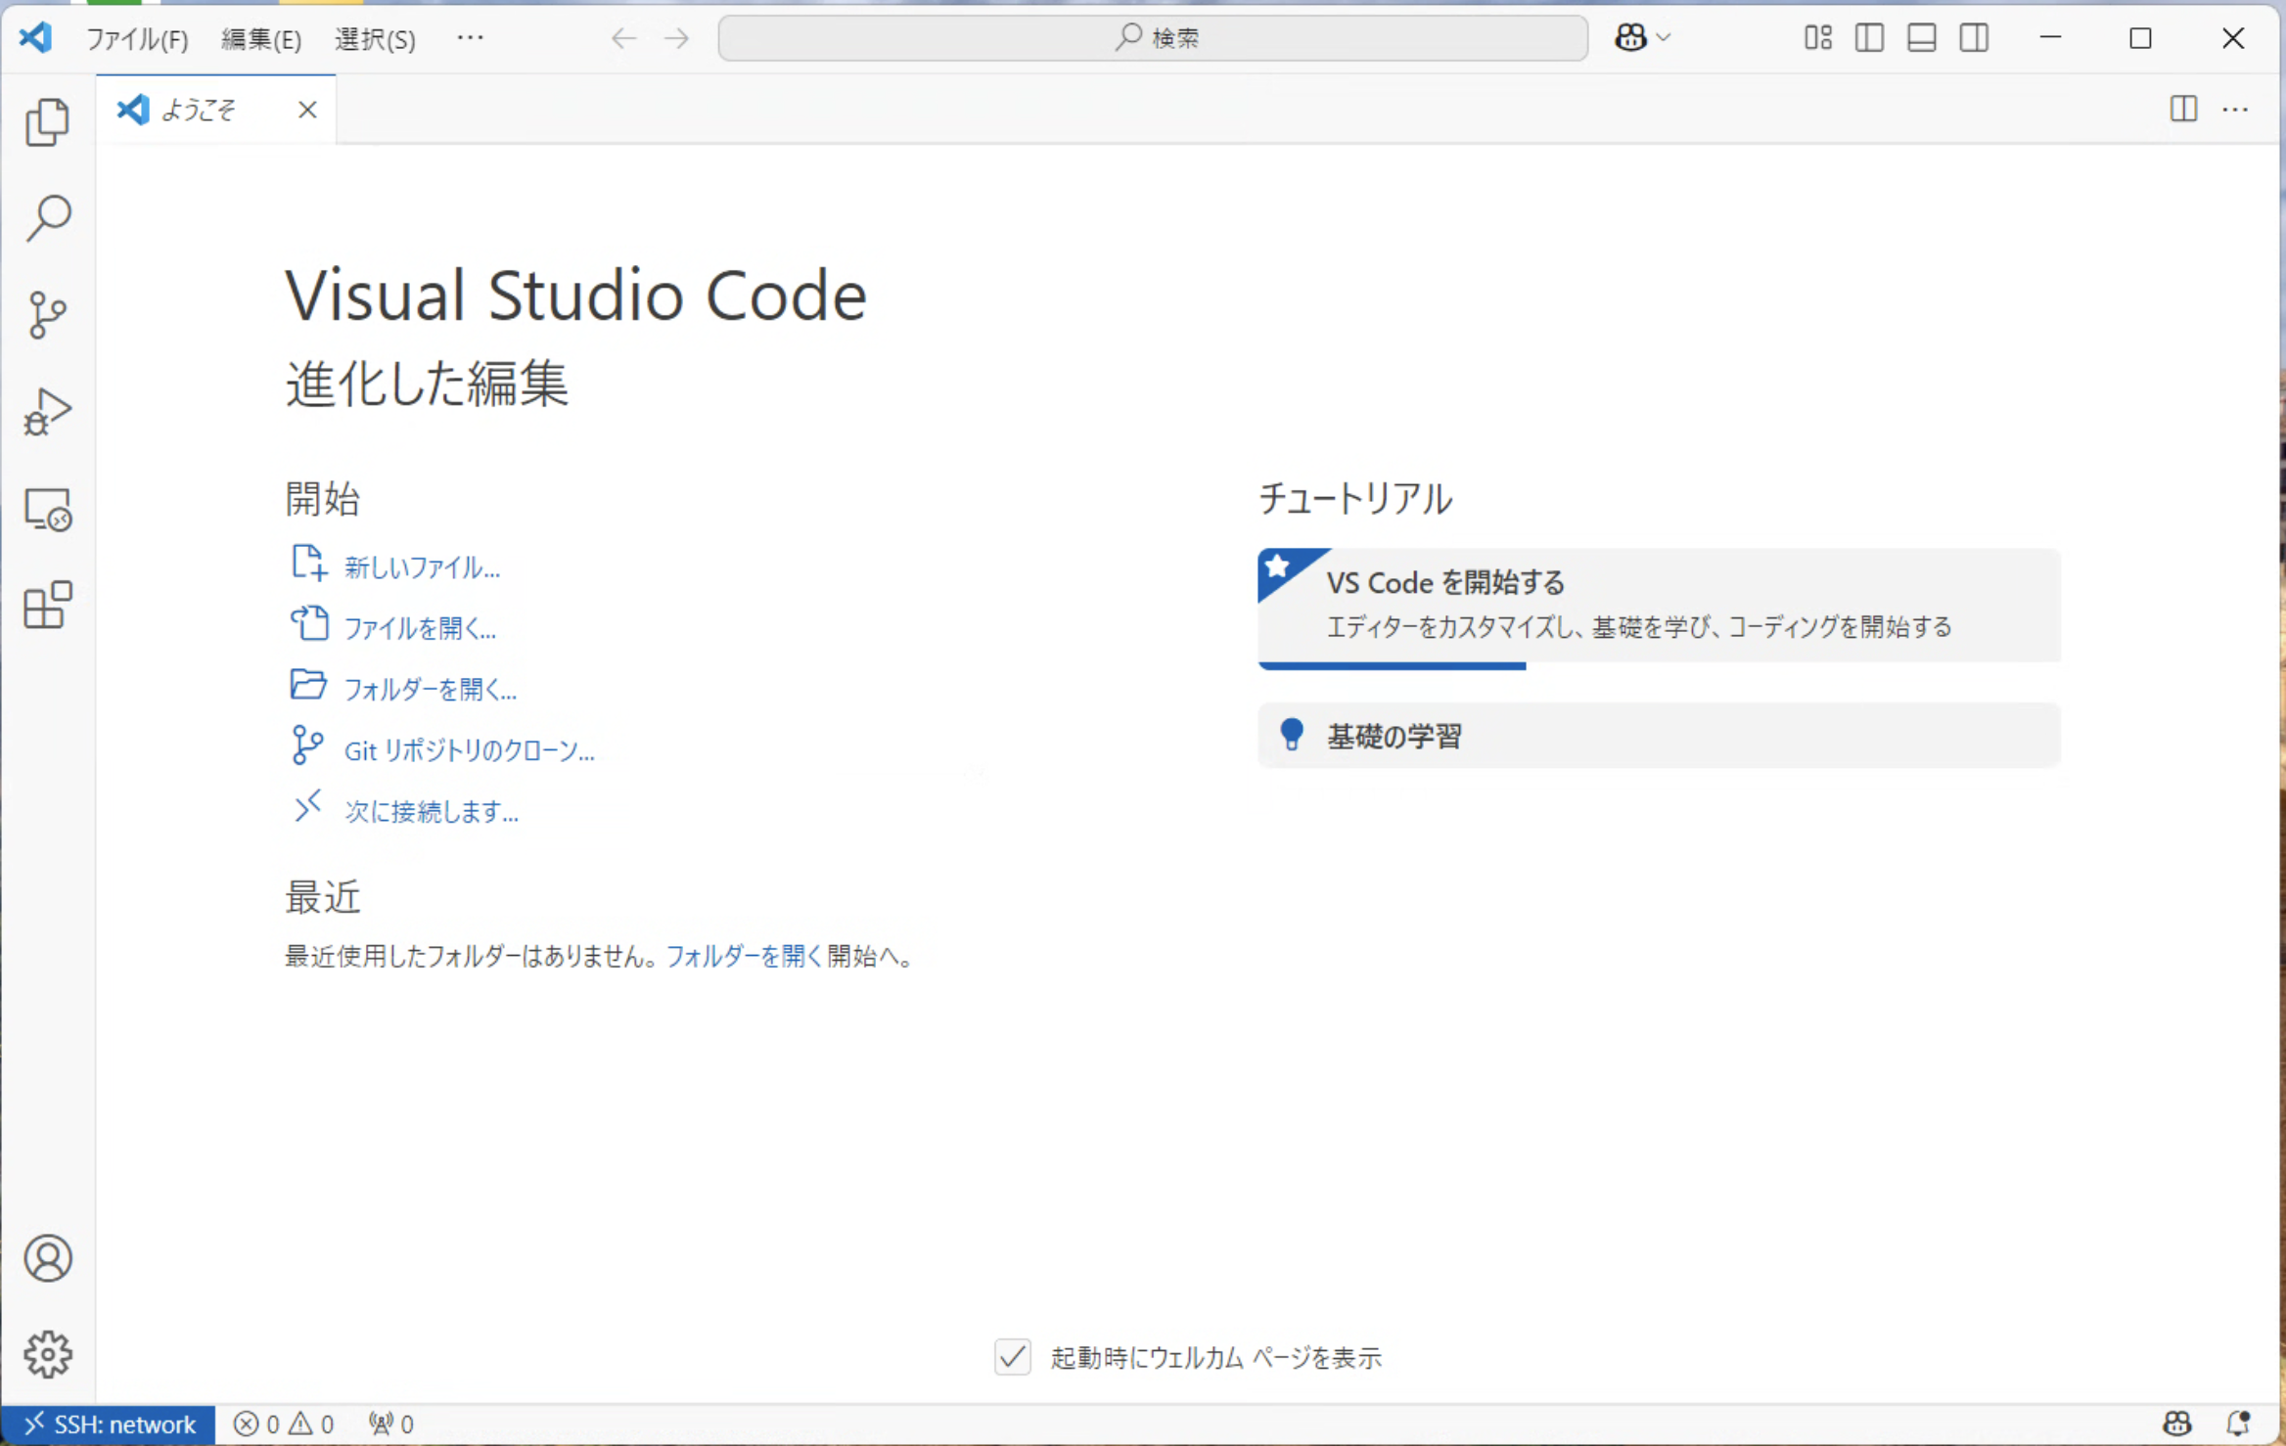Split the editor to the right
The image size is (2286, 1446).
pos(2183,109)
